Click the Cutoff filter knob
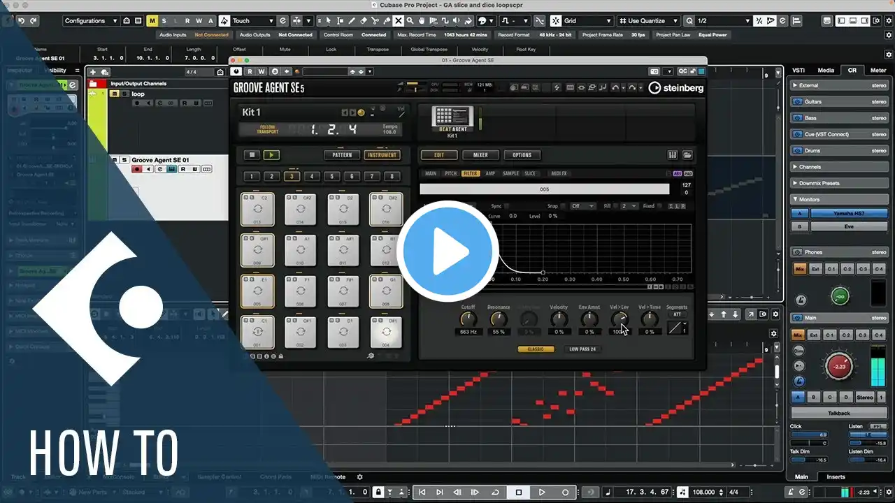The height and width of the screenshot is (503, 895). click(x=468, y=319)
